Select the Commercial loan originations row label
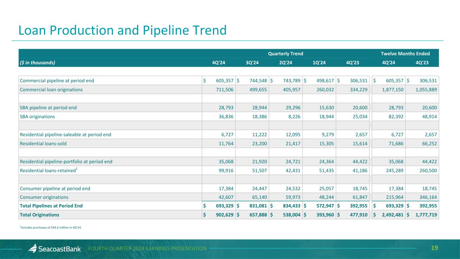The height and width of the screenshot is (259, 460). (x=51, y=90)
